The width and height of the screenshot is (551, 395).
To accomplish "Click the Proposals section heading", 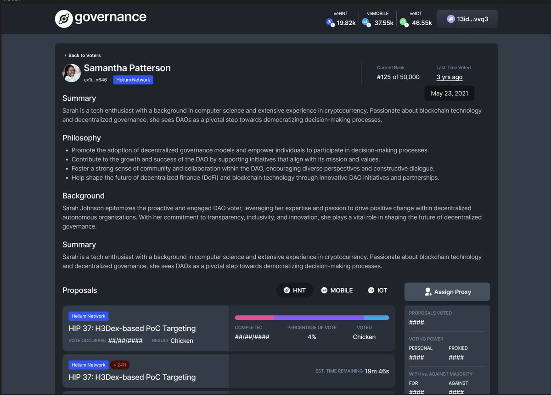I will click(x=80, y=290).
